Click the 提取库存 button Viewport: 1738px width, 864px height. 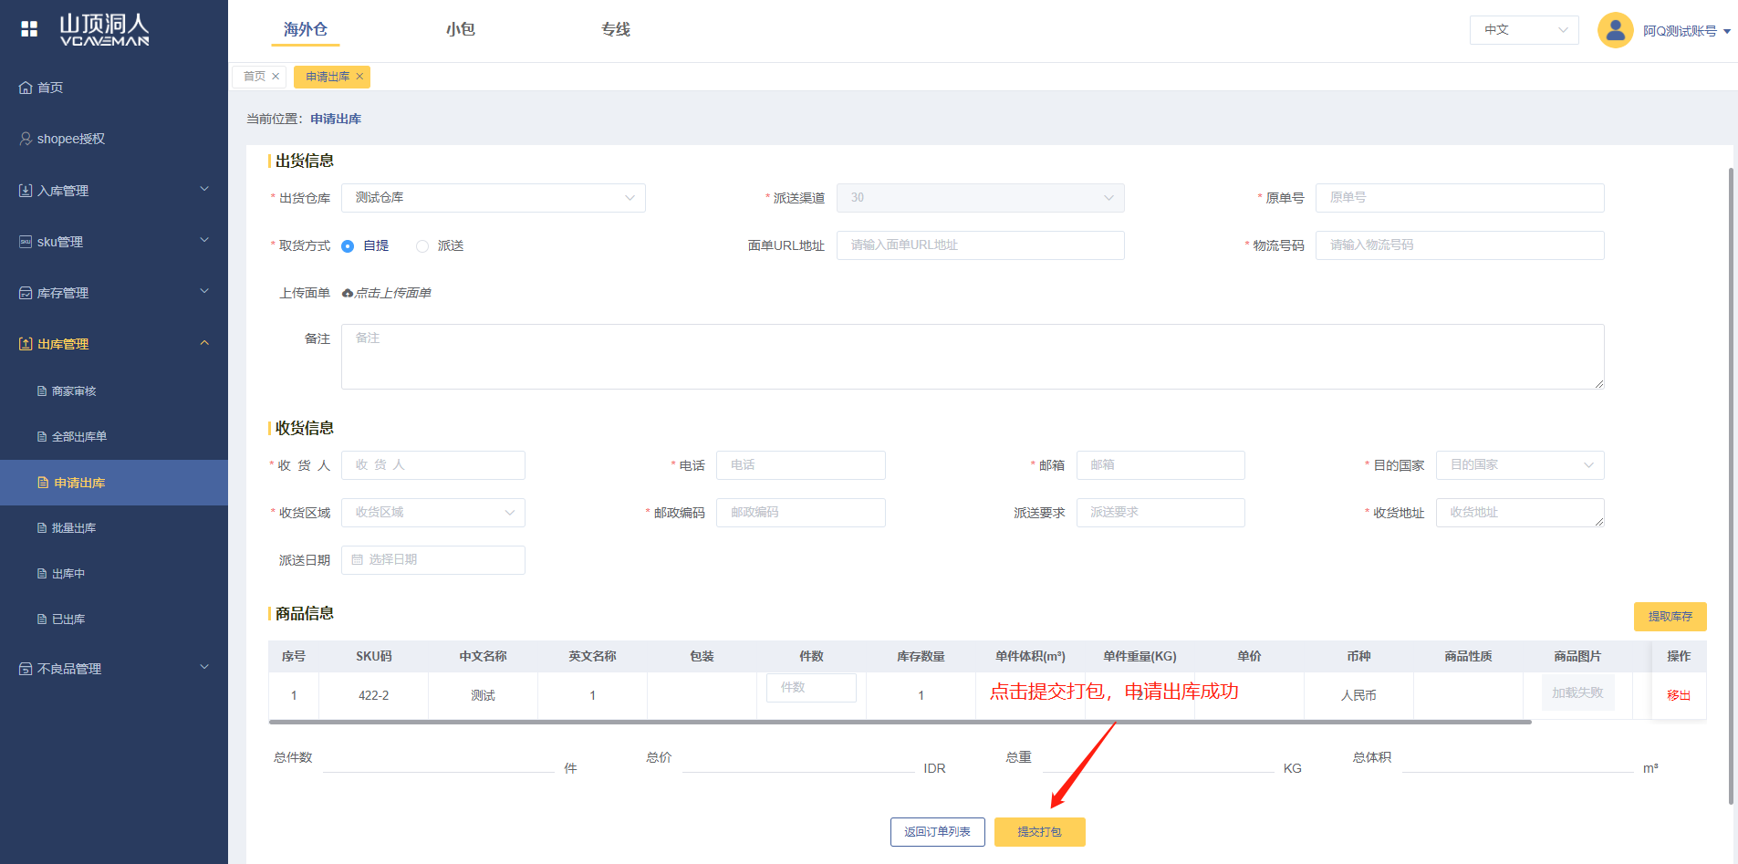pyautogui.click(x=1669, y=617)
